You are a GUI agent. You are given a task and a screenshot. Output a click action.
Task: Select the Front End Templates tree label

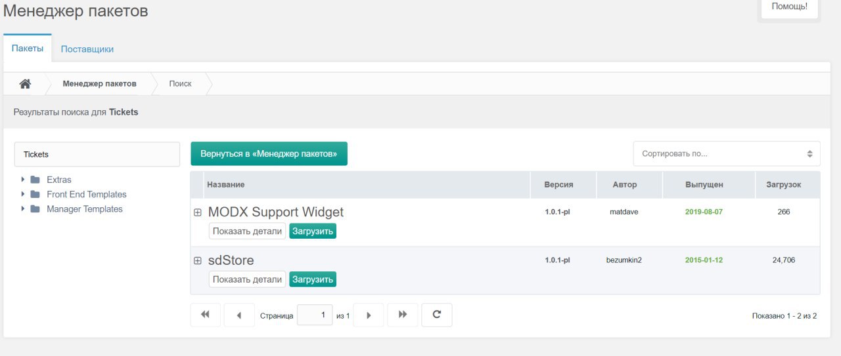click(87, 194)
